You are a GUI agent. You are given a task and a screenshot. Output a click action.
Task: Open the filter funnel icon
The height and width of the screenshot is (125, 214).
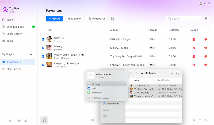[x=206, y=18]
